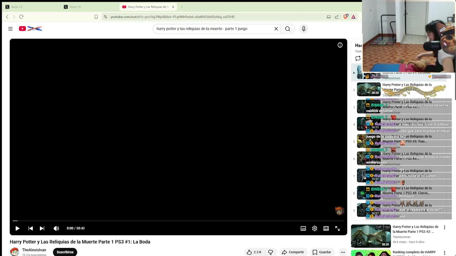Viewport: 456px width, 256px height.
Task: Click the YouTube URL address bar
Action: click(172, 17)
